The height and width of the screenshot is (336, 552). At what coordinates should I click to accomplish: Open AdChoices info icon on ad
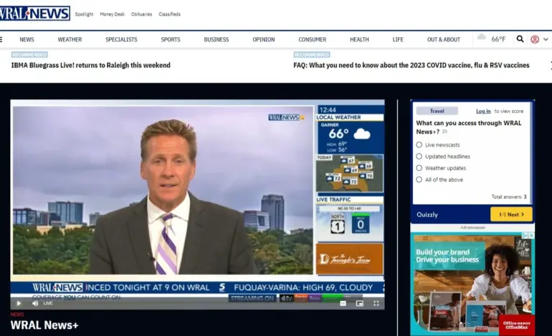[x=525, y=236]
